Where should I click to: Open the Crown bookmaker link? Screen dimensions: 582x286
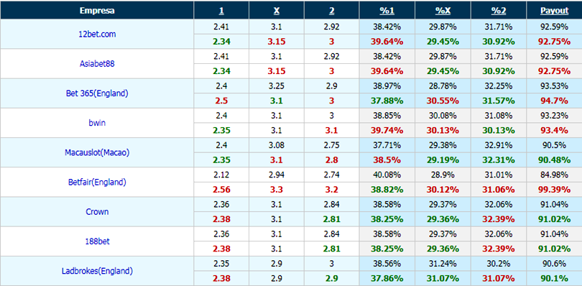click(97, 211)
